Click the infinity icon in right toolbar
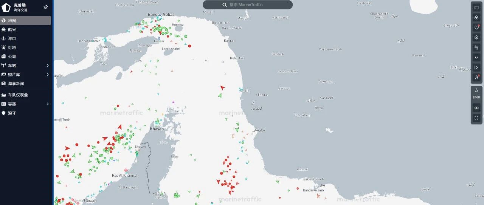The height and width of the screenshot is (205, 484). pyautogui.click(x=476, y=108)
